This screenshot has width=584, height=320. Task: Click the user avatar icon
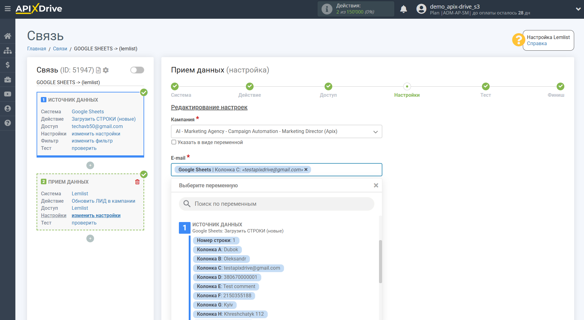click(421, 9)
